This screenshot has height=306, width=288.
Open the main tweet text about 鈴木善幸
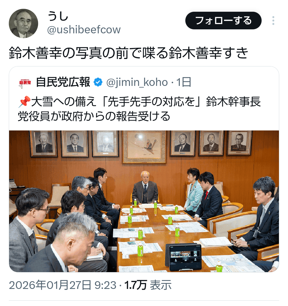(129, 53)
